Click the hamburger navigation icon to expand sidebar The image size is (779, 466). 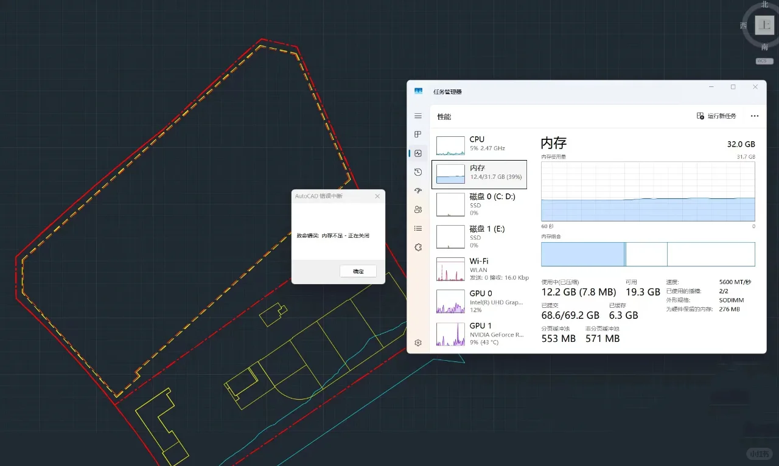[417, 115]
